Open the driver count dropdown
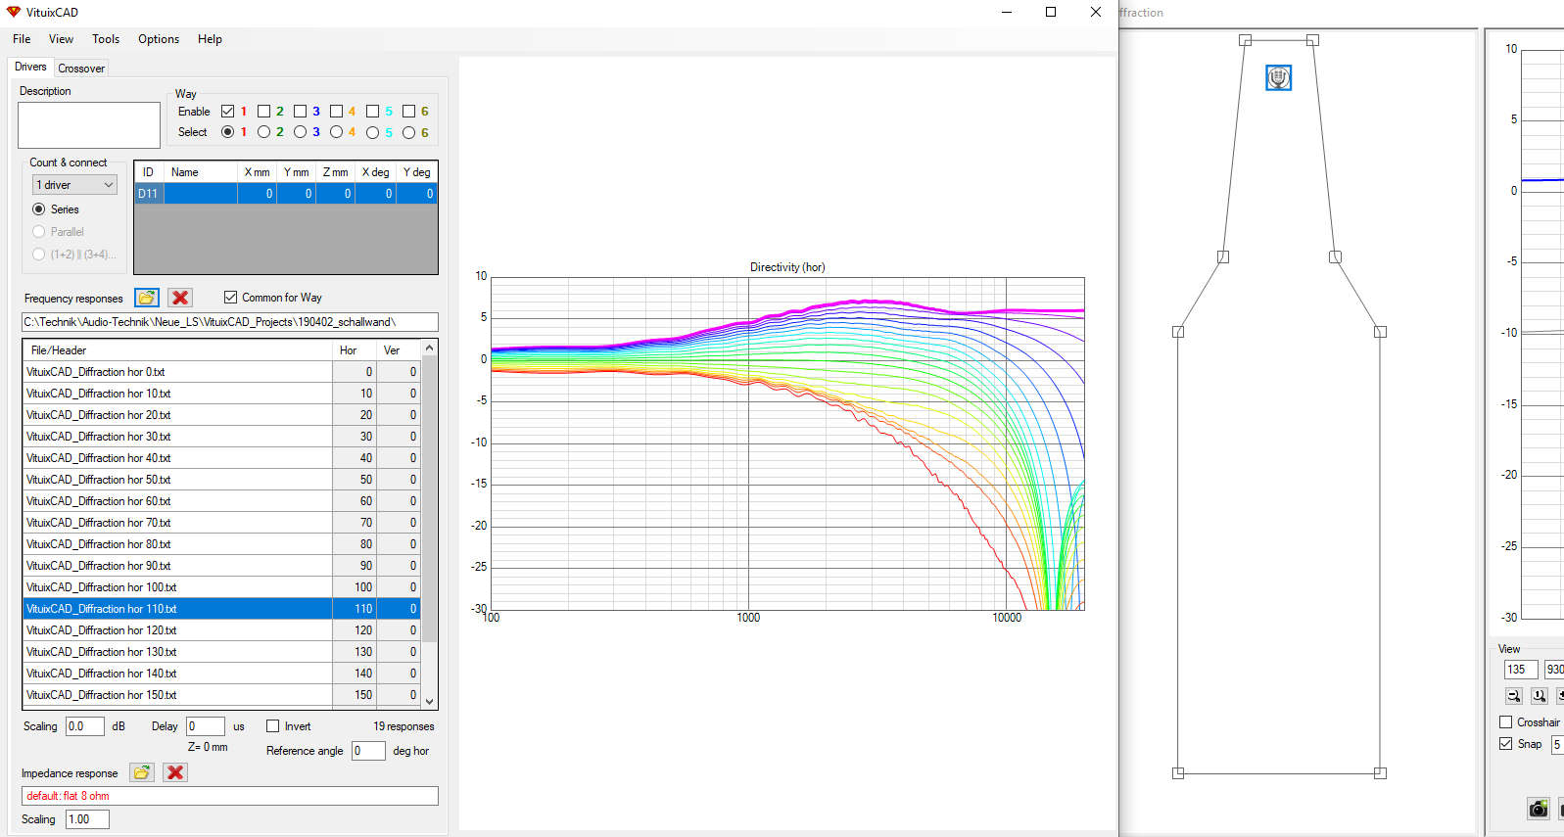 click(x=75, y=185)
